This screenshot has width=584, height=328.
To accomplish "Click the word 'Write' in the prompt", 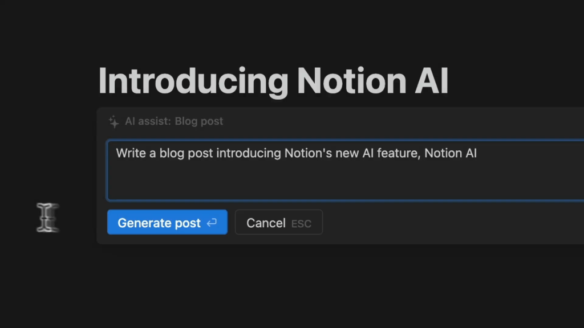I will (x=129, y=153).
